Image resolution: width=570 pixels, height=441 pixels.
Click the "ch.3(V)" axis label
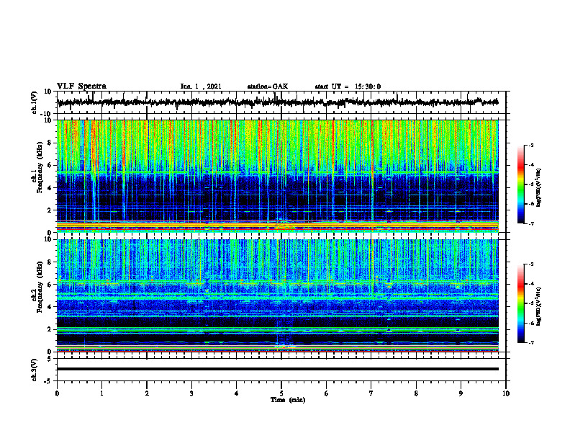35,370
